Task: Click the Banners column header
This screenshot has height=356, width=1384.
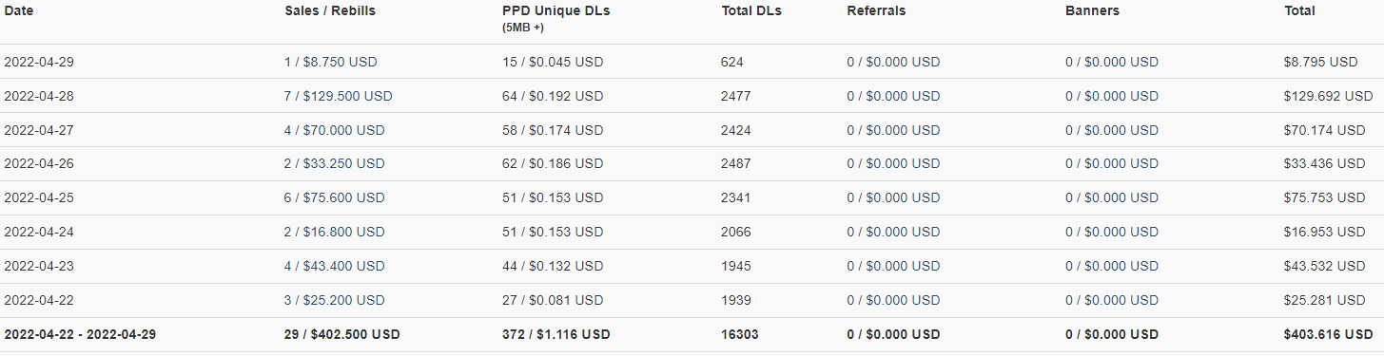Action: (1092, 11)
